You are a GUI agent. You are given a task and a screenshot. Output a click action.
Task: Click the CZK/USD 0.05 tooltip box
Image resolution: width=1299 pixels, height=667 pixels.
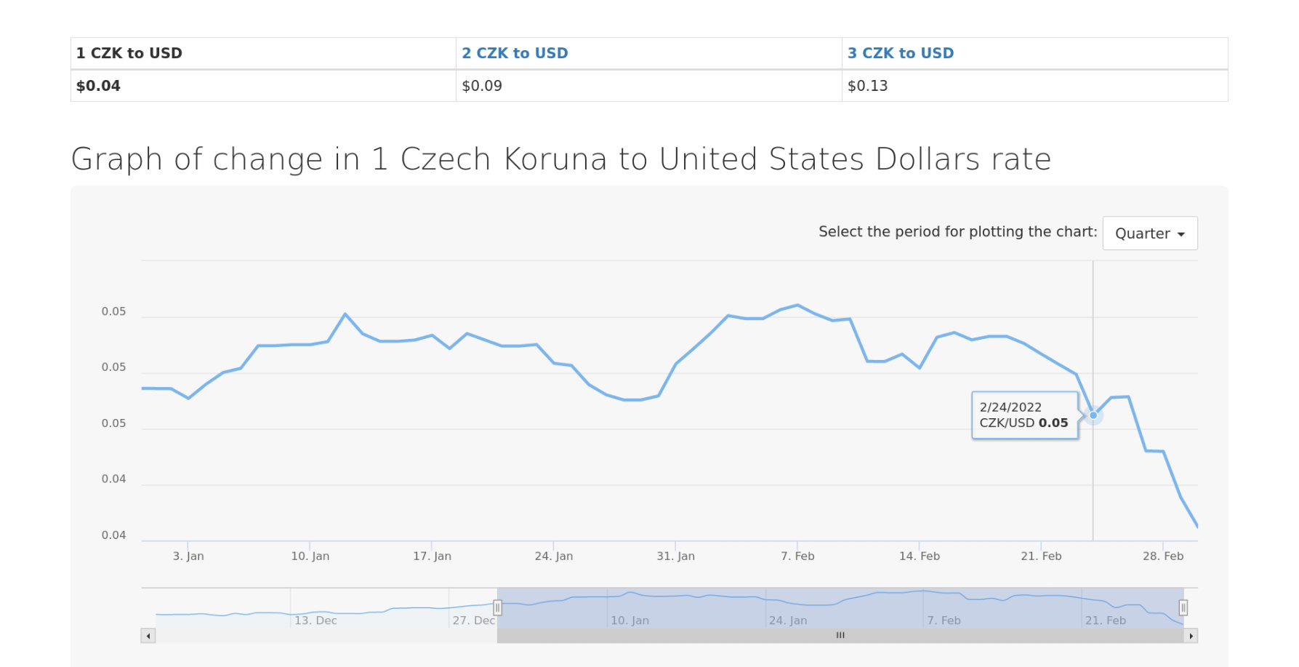point(1024,415)
